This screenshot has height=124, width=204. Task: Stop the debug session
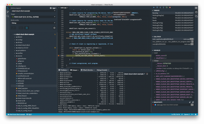pos(170,7)
